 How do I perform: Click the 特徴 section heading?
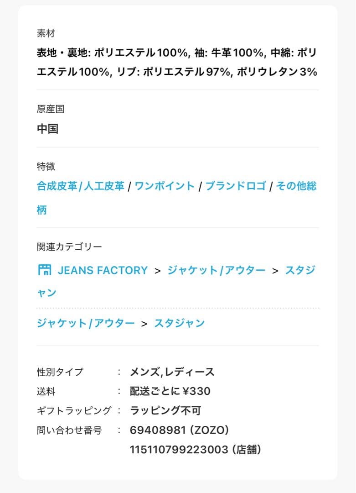46,166
